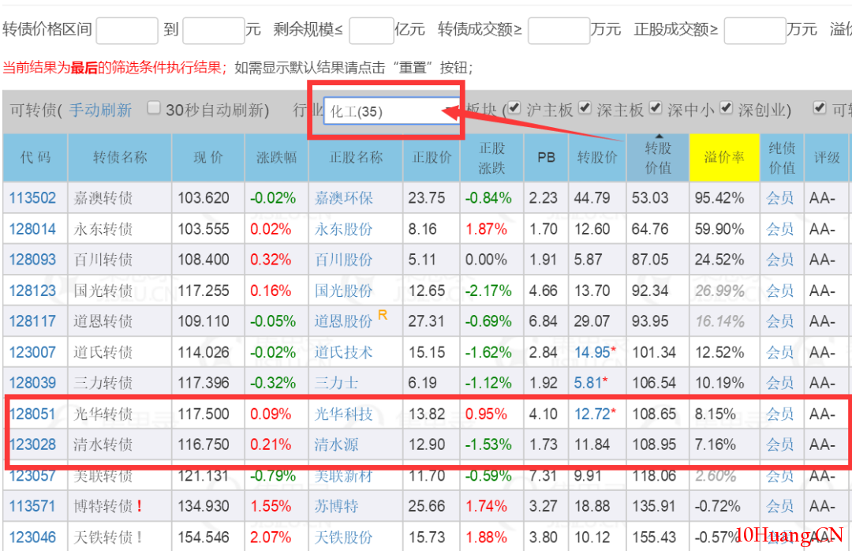This screenshot has width=852, height=551.
Task: Sort by the 转股价 column header
Action: click(x=597, y=158)
